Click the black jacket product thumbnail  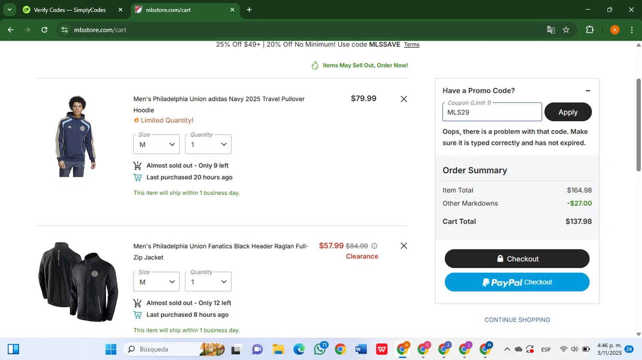pos(78,282)
